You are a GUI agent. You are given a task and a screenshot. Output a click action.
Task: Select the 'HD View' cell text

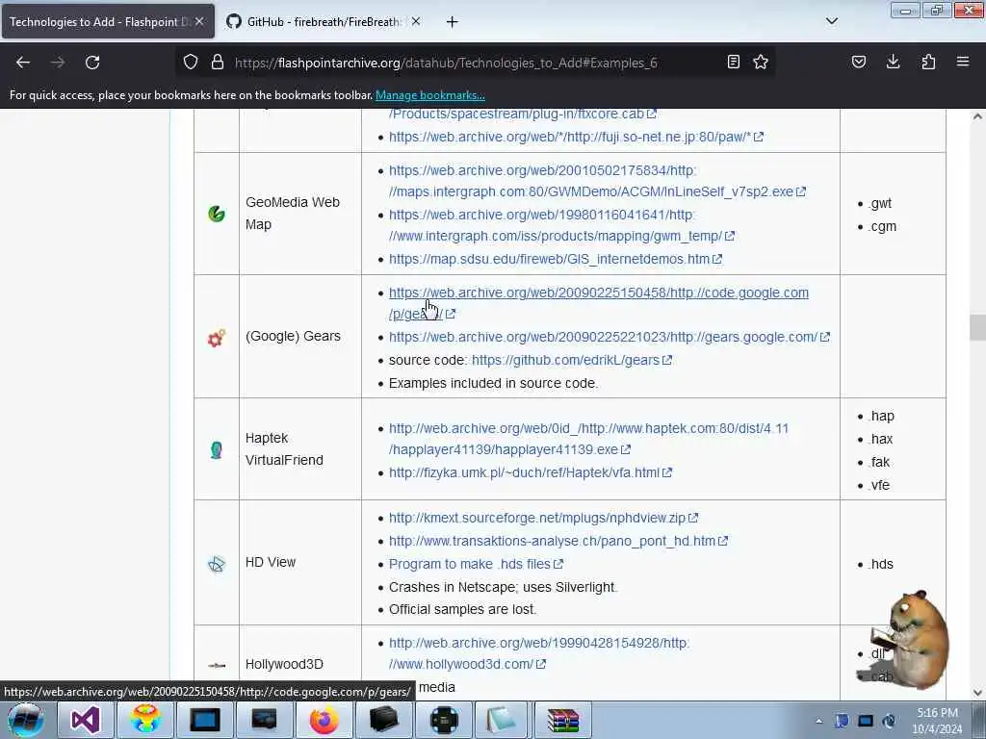tap(271, 562)
